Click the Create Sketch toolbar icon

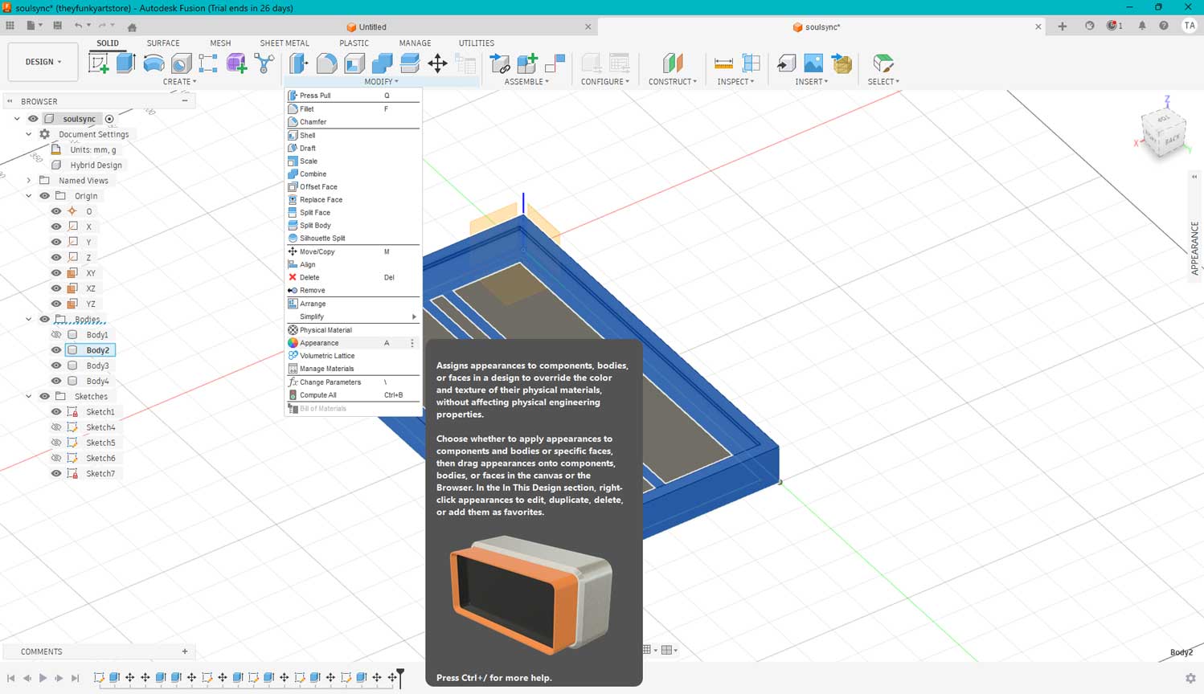[99, 63]
